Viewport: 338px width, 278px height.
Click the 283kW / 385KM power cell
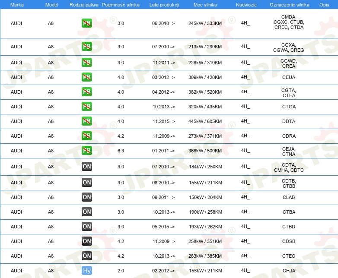[x=205, y=256]
